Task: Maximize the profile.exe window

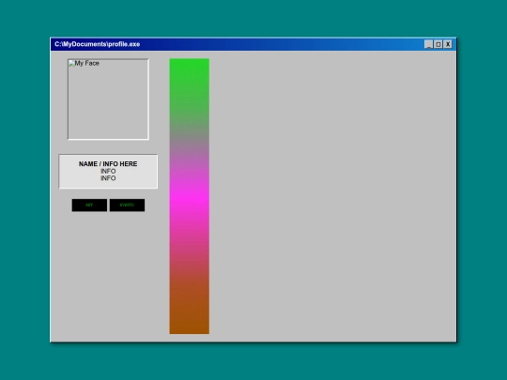Action: [438, 44]
